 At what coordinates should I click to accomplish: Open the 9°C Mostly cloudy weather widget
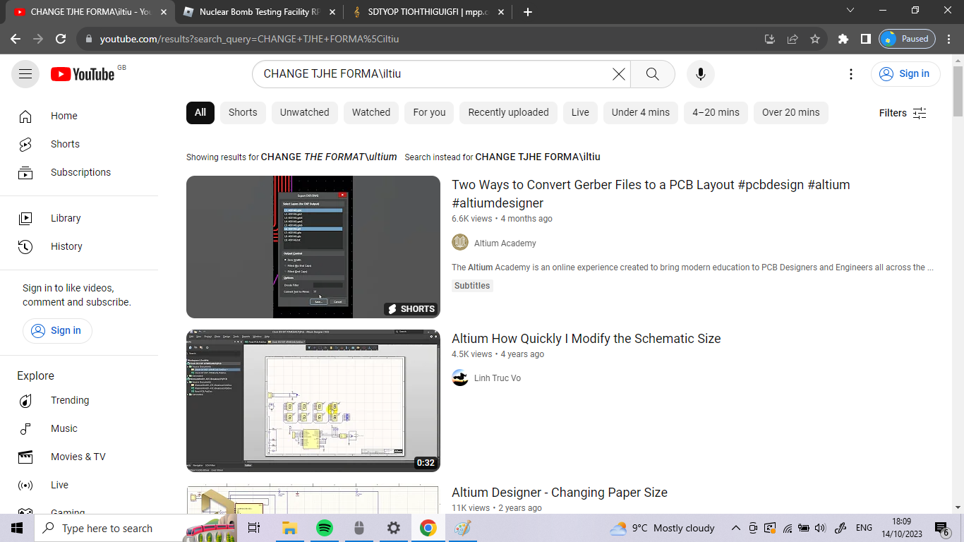[x=662, y=528]
